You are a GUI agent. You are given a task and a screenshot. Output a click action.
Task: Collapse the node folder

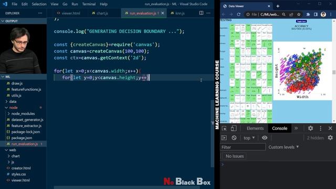[13, 108]
